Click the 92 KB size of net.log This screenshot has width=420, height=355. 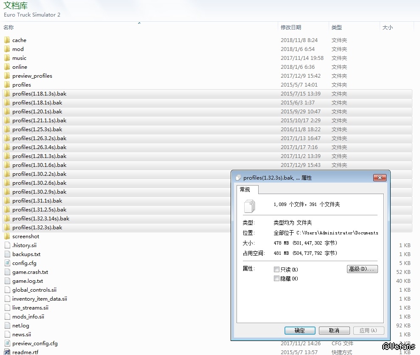(x=403, y=326)
